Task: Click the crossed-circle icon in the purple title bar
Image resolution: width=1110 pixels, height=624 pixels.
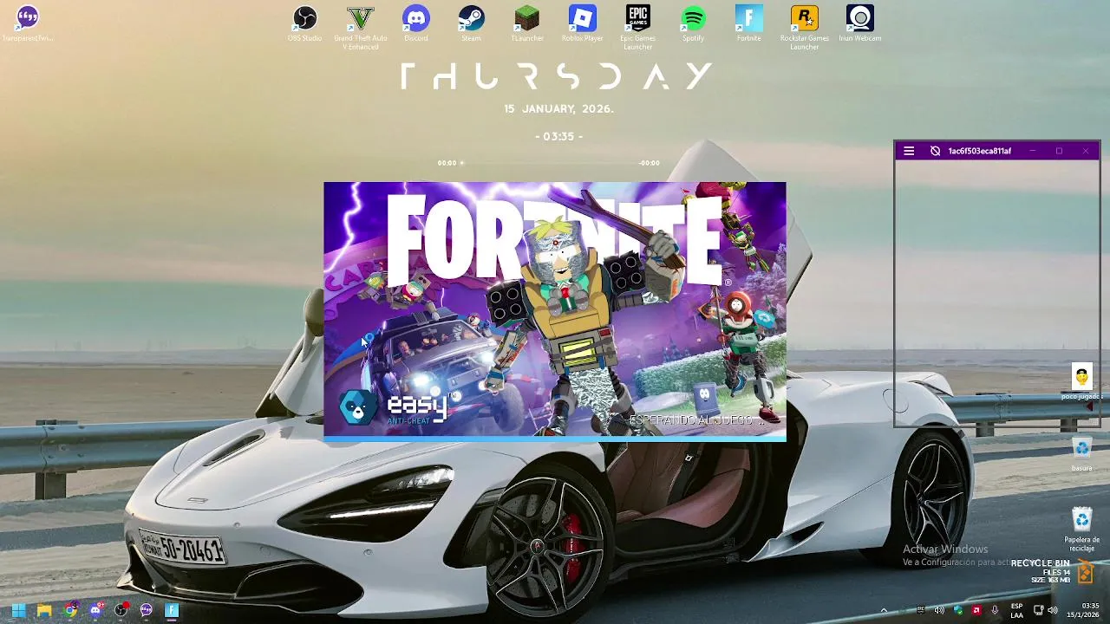Action: coord(935,151)
